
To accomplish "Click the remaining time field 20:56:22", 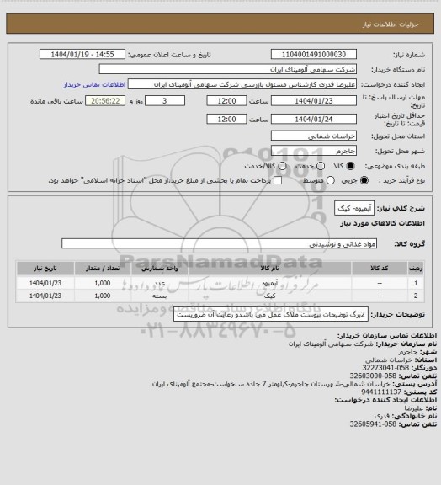I will click(x=105, y=101).
